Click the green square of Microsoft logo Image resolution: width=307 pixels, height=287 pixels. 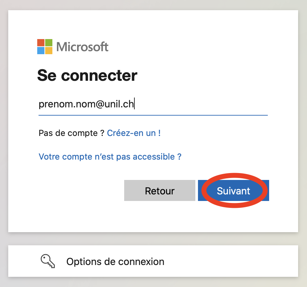tap(49, 43)
